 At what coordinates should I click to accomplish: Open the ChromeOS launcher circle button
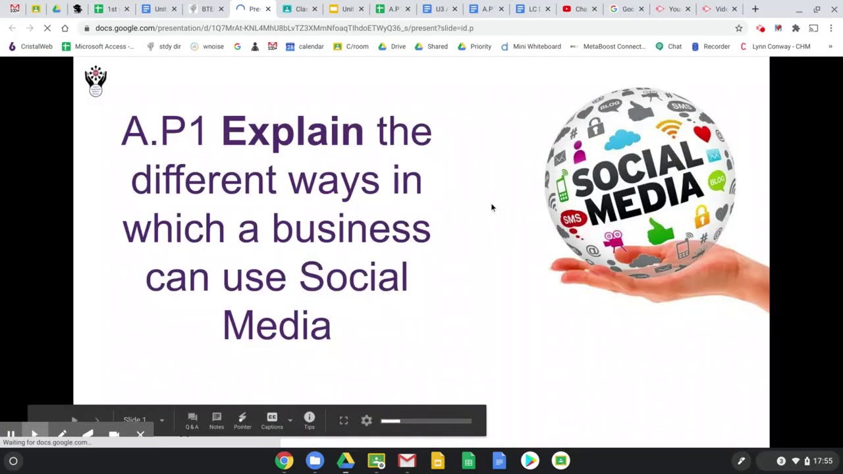pyautogui.click(x=13, y=461)
